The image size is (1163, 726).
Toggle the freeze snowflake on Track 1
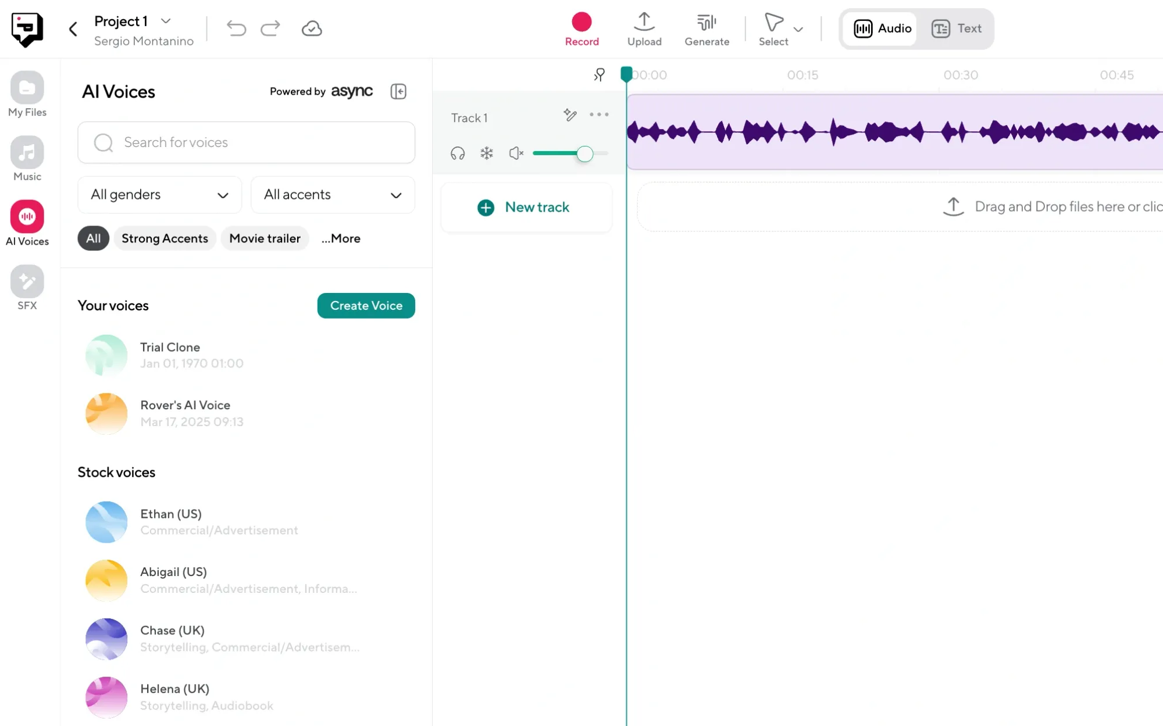[487, 153]
